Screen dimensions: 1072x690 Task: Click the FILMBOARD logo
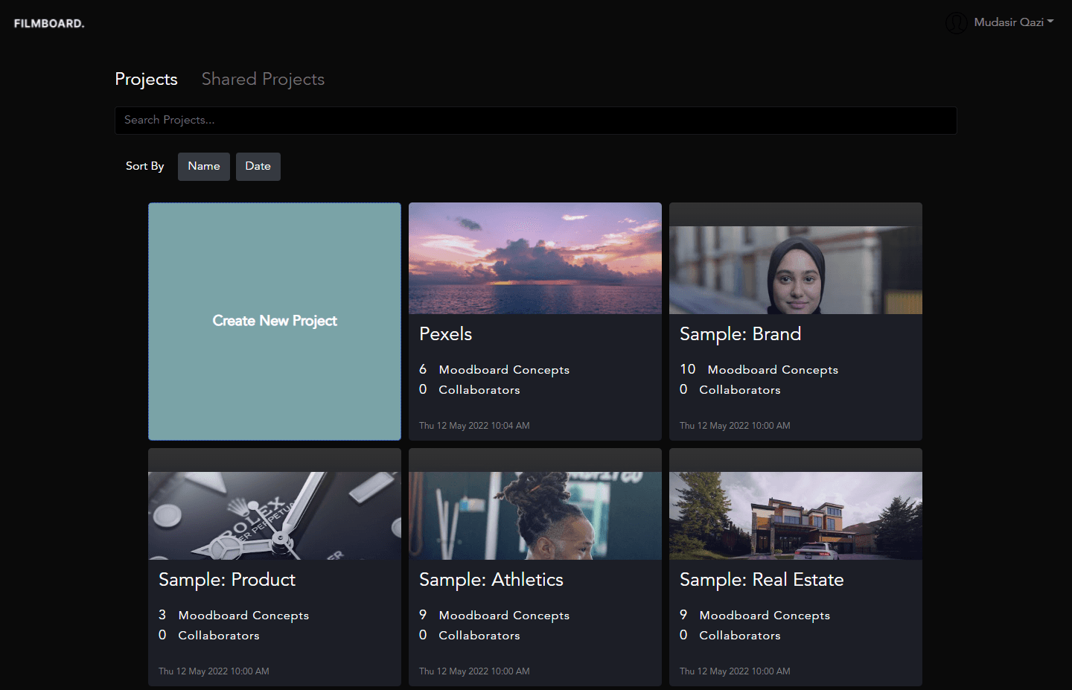coord(48,22)
